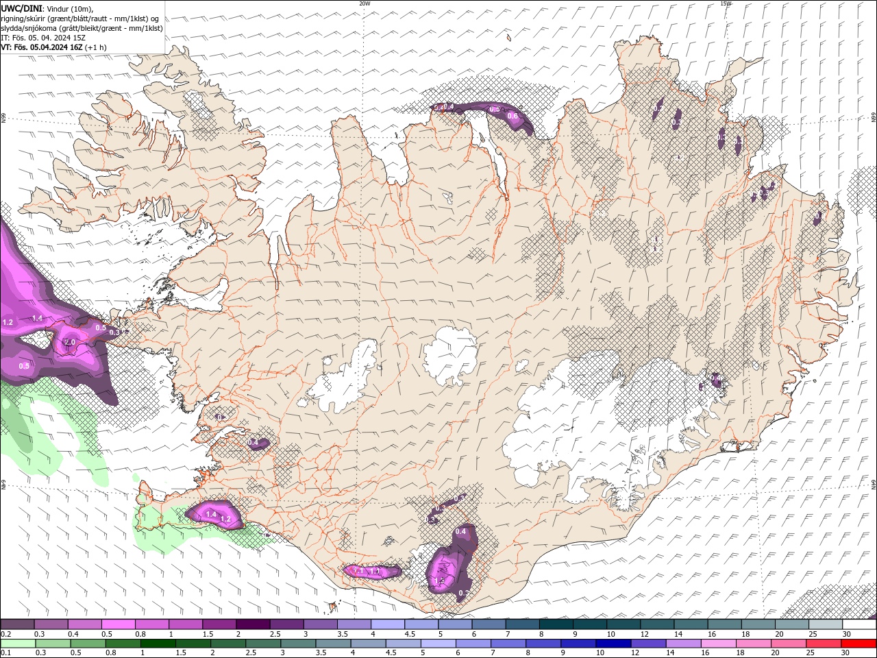The height and width of the screenshot is (658, 877).
Task: Click the '0.6' value on the north coast
Action: [x=512, y=116]
